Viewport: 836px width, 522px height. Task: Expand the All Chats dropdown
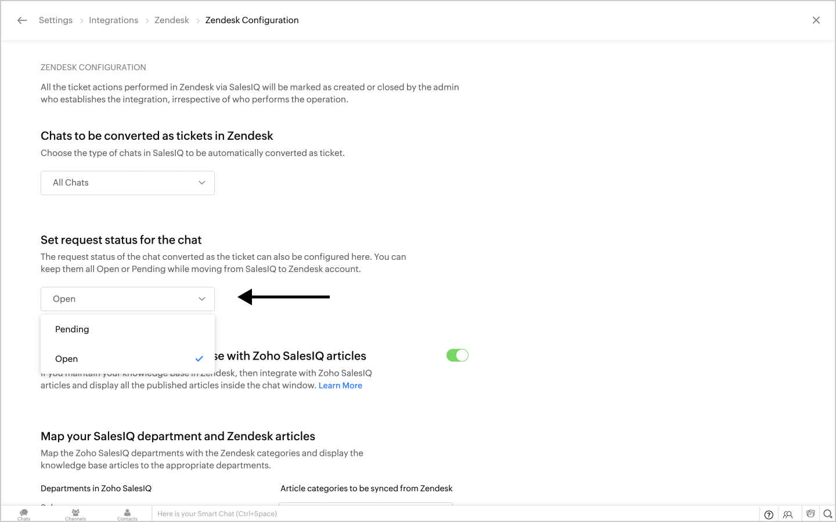[x=128, y=183]
